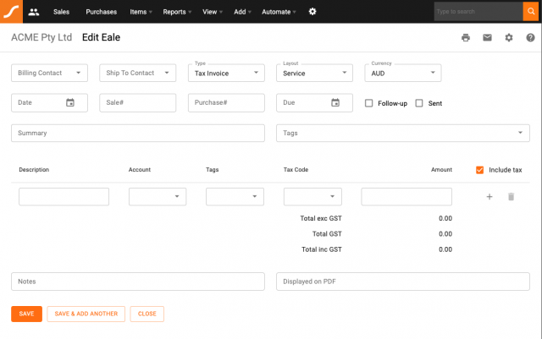Image resolution: width=542 pixels, height=339 pixels.
Task: Open the Ship To Contact dropdown
Action: (137, 73)
